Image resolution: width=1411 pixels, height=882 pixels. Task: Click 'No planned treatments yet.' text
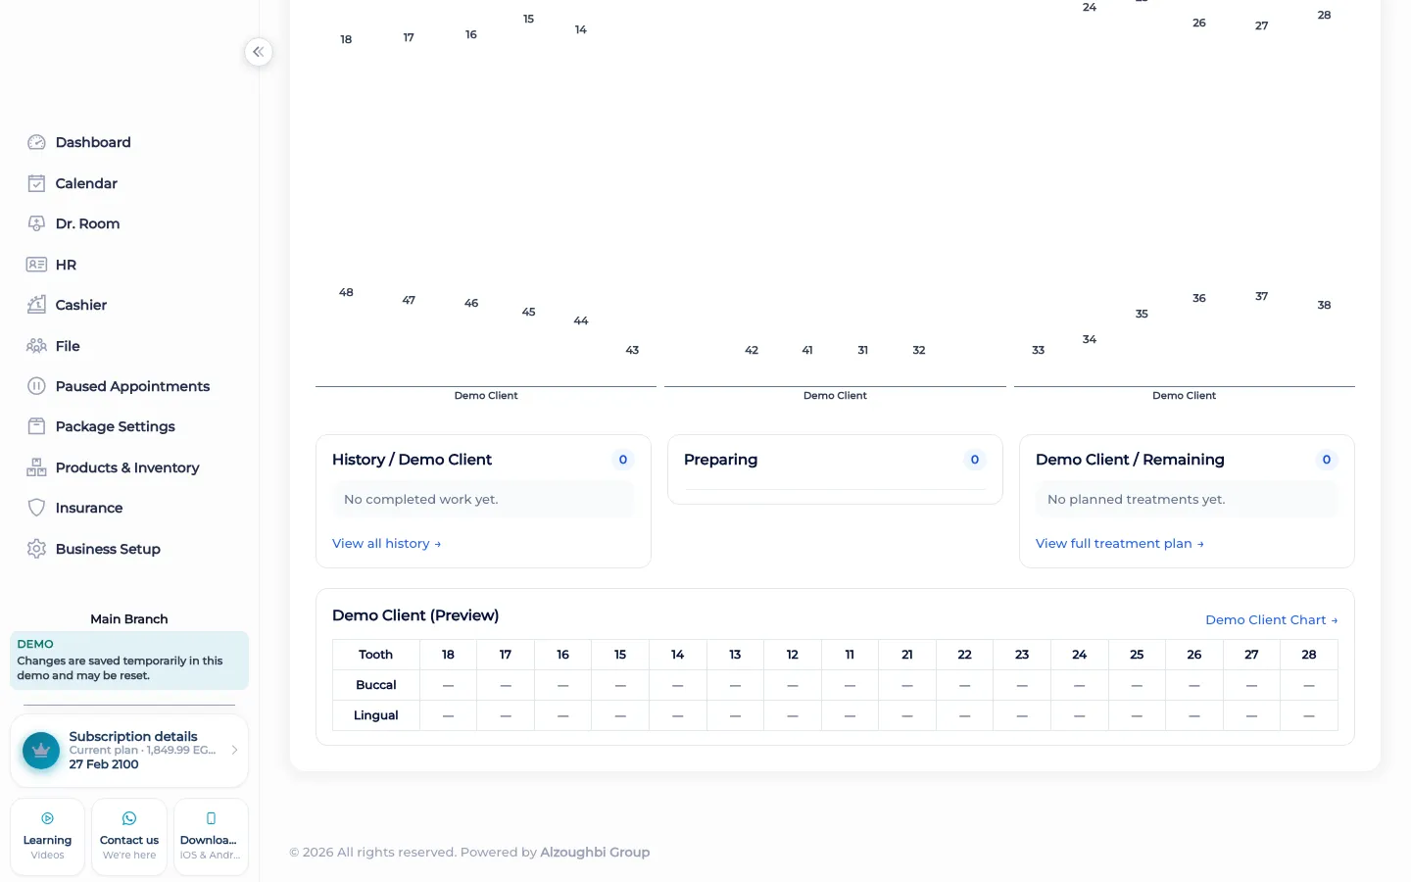[1137, 500]
